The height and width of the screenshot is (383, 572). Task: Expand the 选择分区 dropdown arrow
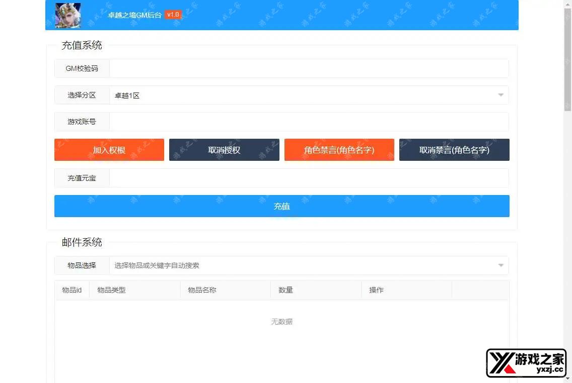pyautogui.click(x=500, y=95)
